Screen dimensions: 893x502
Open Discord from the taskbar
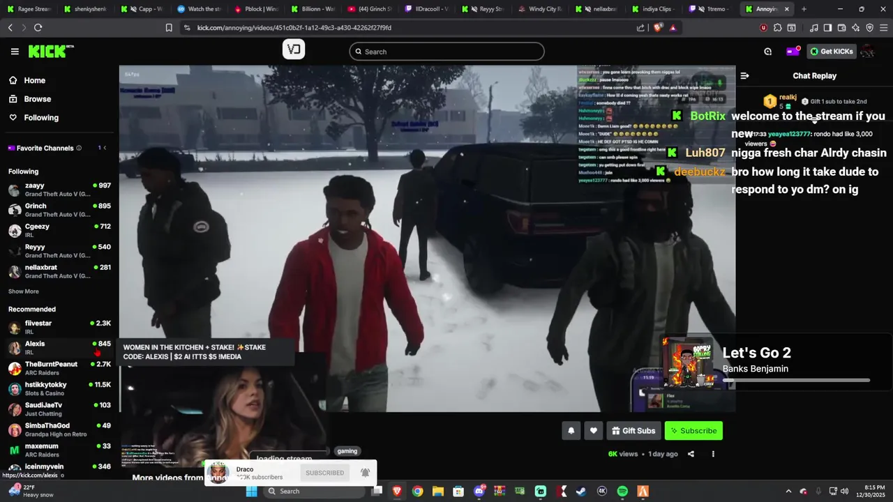[x=479, y=491]
